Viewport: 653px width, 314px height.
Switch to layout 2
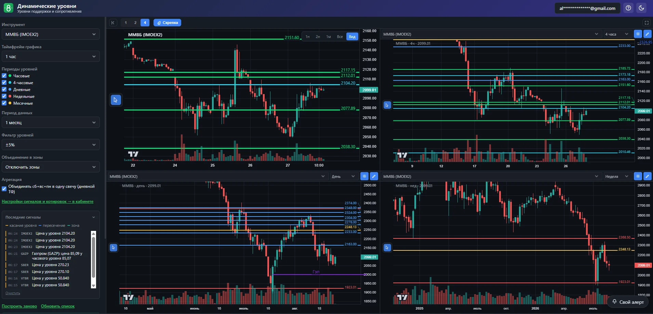tap(135, 23)
